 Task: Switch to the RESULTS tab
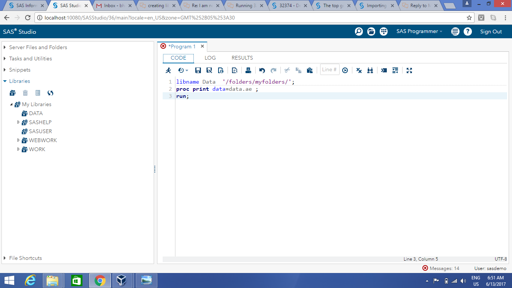[242, 58]
